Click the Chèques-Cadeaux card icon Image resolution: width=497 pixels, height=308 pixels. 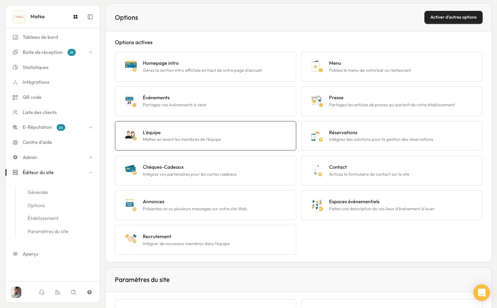pos(131,170)
